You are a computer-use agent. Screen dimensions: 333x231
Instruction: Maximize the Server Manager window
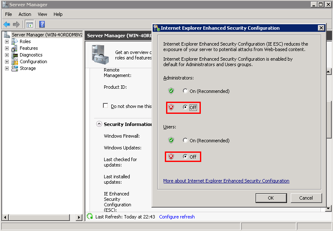(321, 4)
